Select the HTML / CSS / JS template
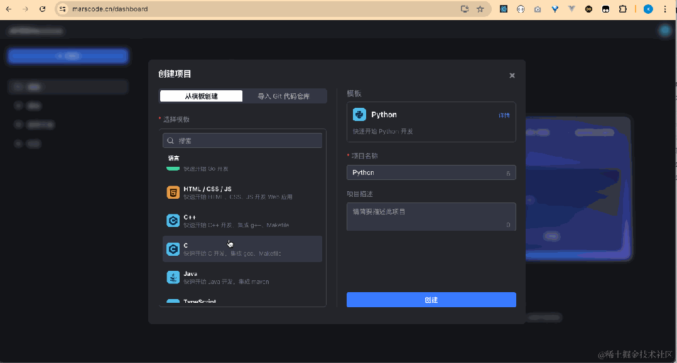The width and height of the screenshot is (677, 363). pos(242,192)
